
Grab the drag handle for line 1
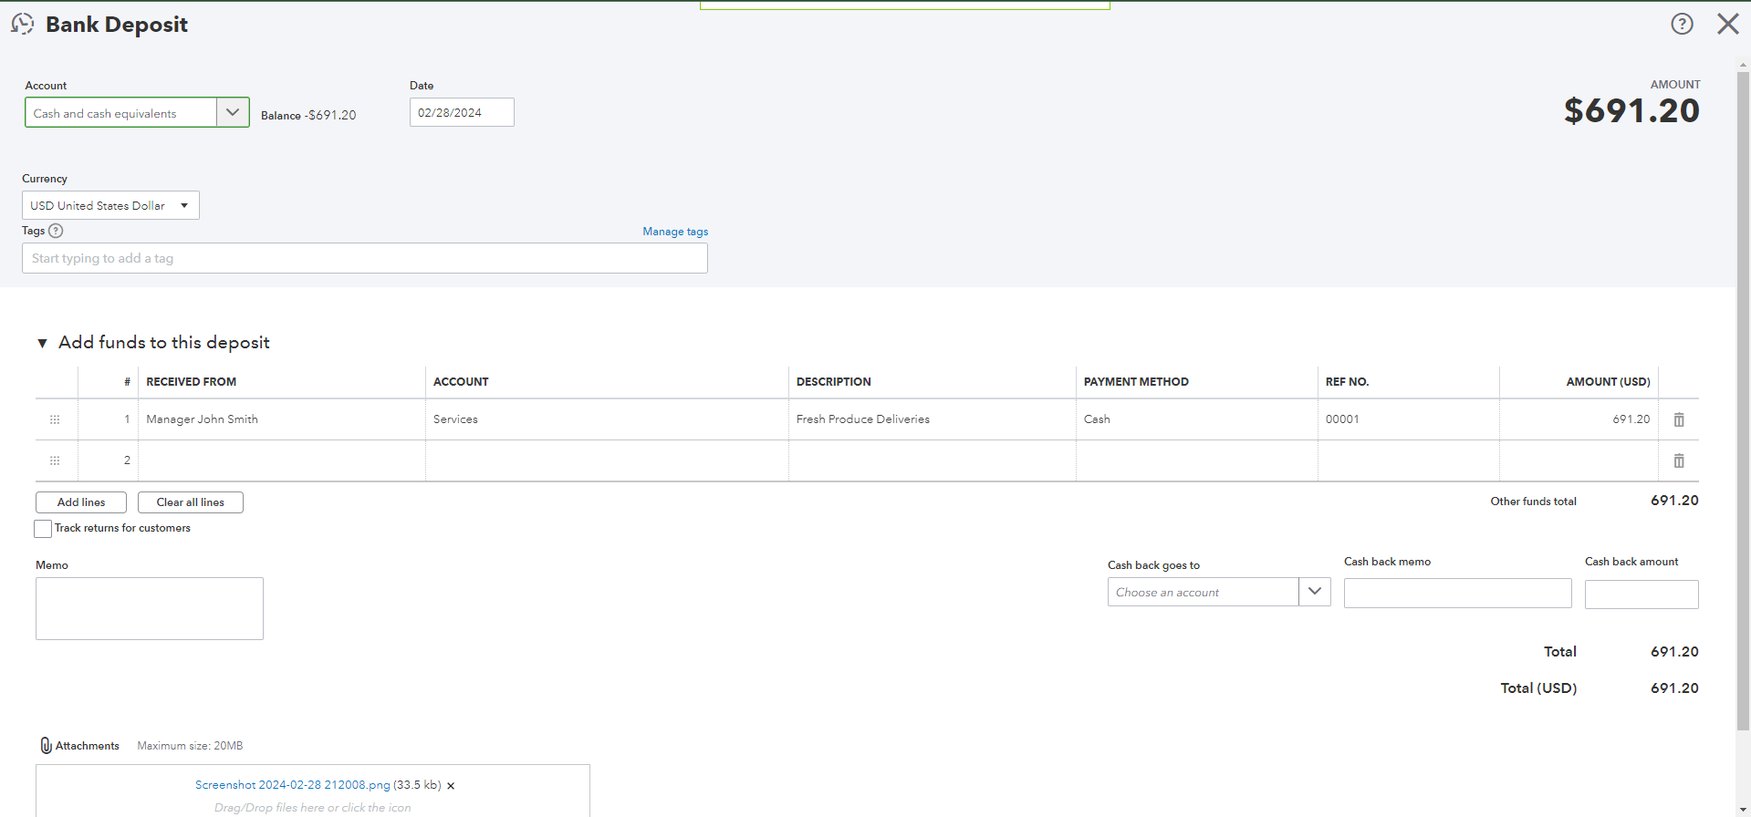[55, 419]
